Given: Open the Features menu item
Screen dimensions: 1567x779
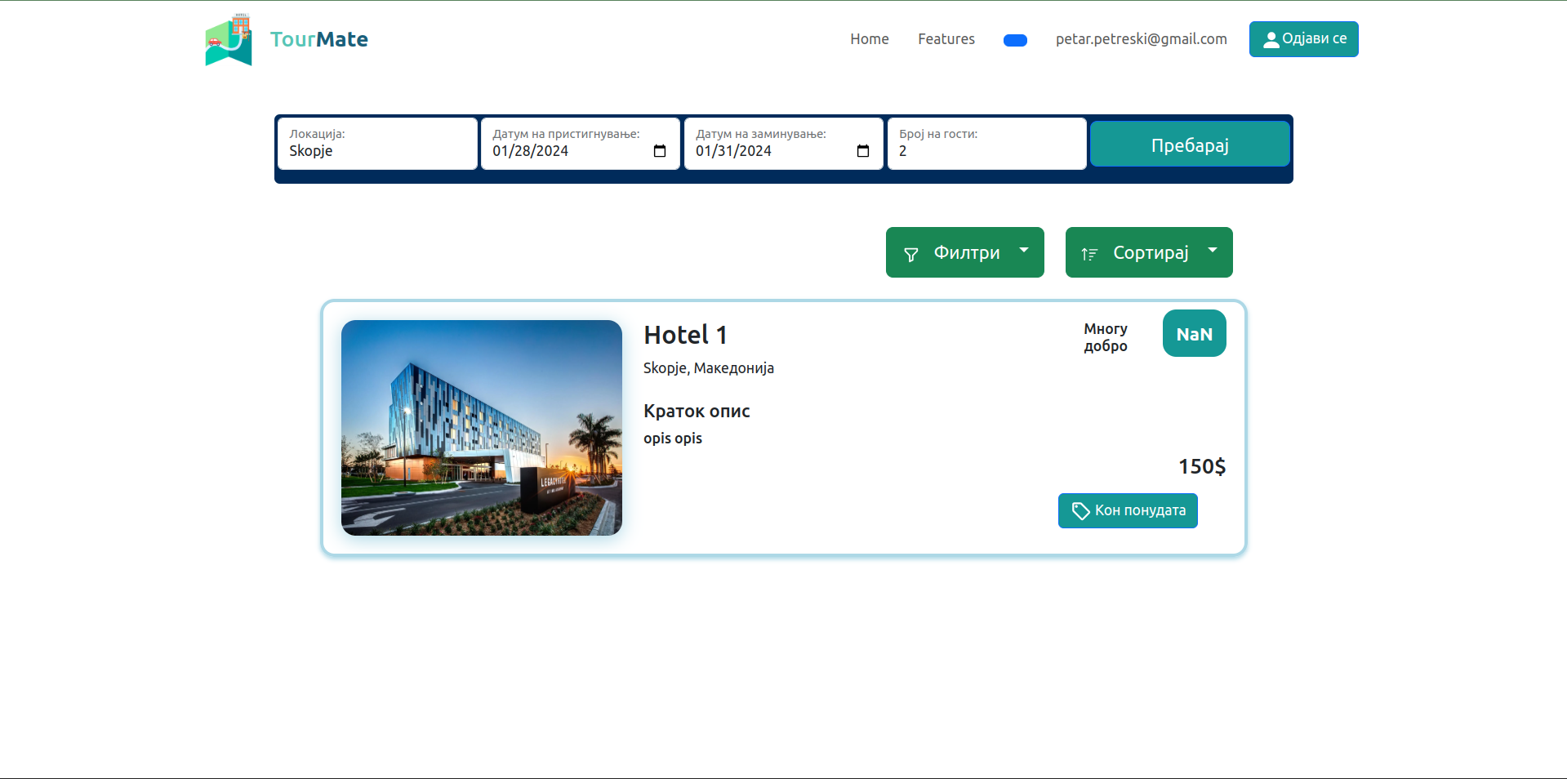Looking at the screenshot, I should pyautogui.click(x=946, y=39).
